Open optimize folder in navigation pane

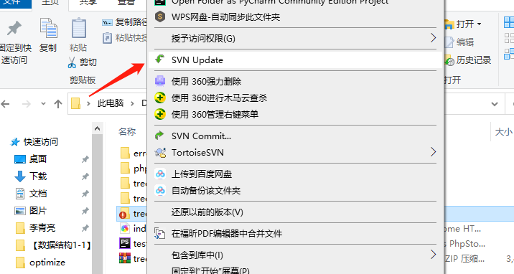click(x=40, y=263)
